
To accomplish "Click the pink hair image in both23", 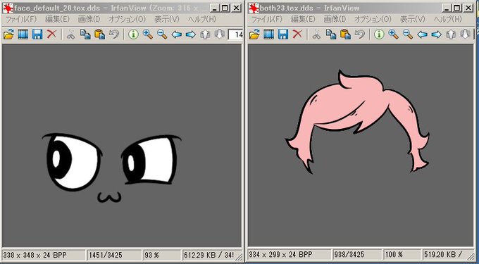I will coord(357,122).
